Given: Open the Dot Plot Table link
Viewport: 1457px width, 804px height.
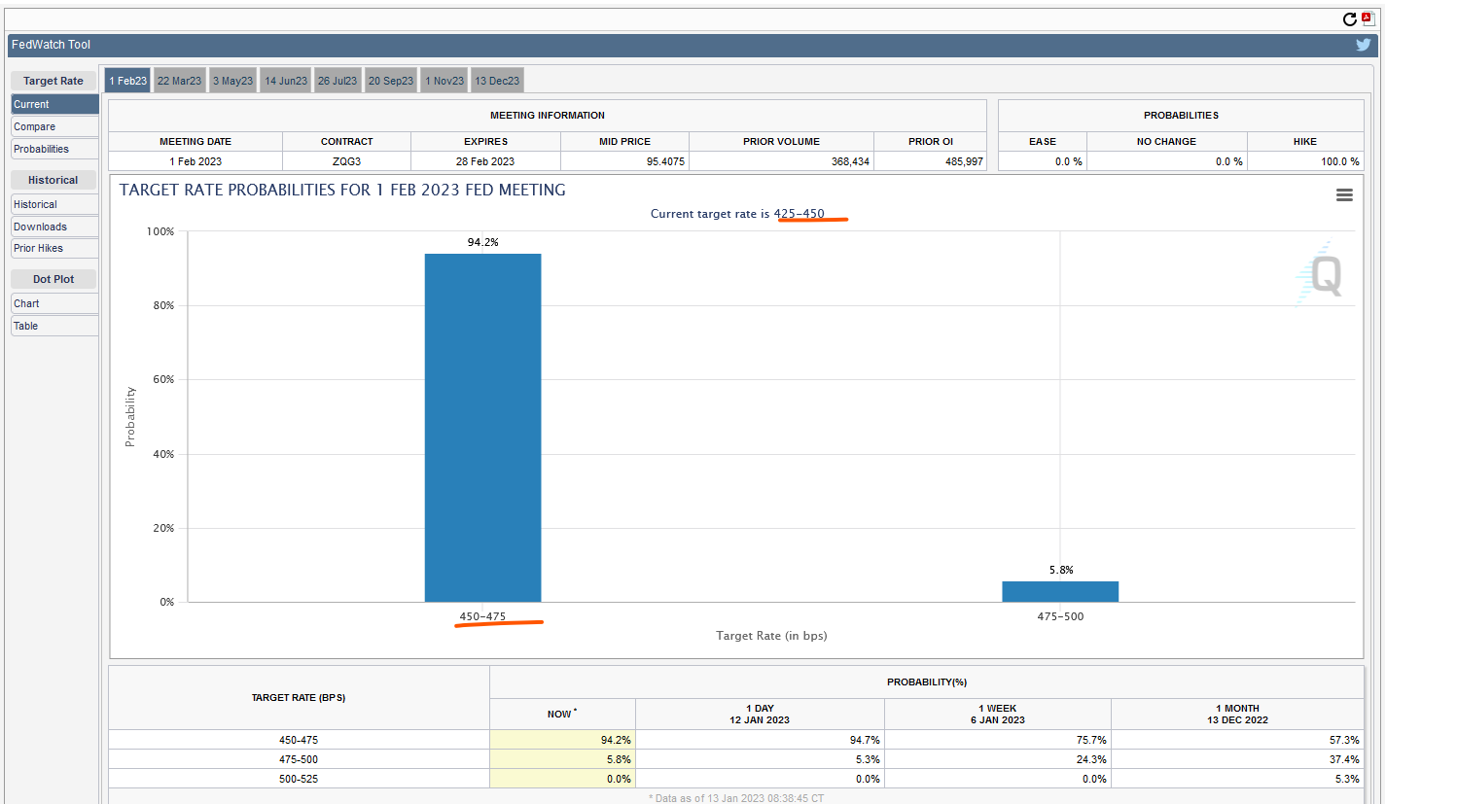Looking at the screenshot, I should [54, 327].
